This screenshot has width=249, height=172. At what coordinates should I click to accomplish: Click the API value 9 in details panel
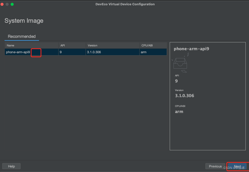176,81
